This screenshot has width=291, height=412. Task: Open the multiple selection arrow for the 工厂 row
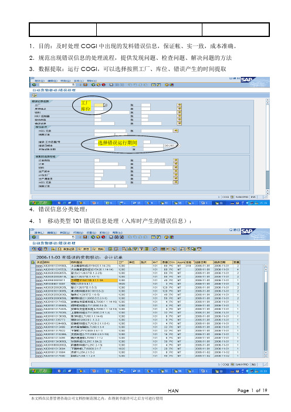[180, 105]
